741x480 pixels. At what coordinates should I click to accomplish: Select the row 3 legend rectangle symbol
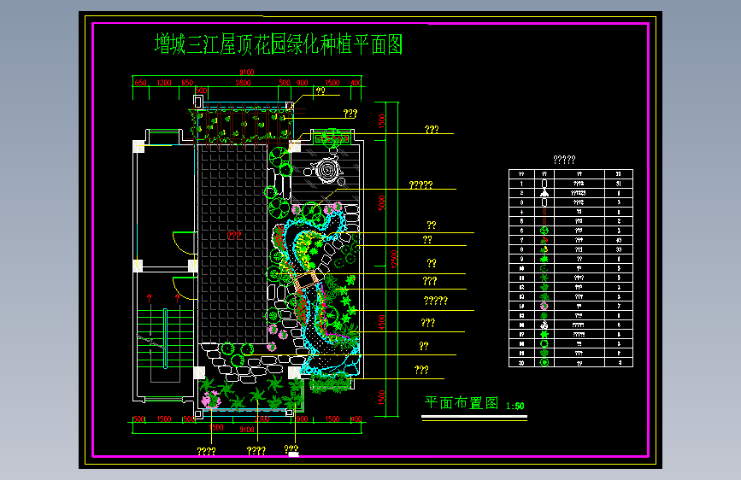pos(544,202)
